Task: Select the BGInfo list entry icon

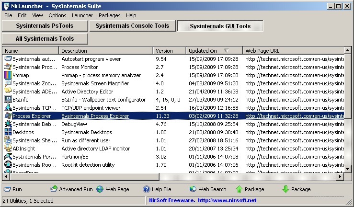Action: pyautogui.click(x=8, y=100)
